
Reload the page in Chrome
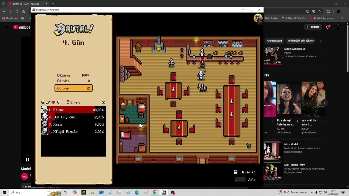(17, 11)
